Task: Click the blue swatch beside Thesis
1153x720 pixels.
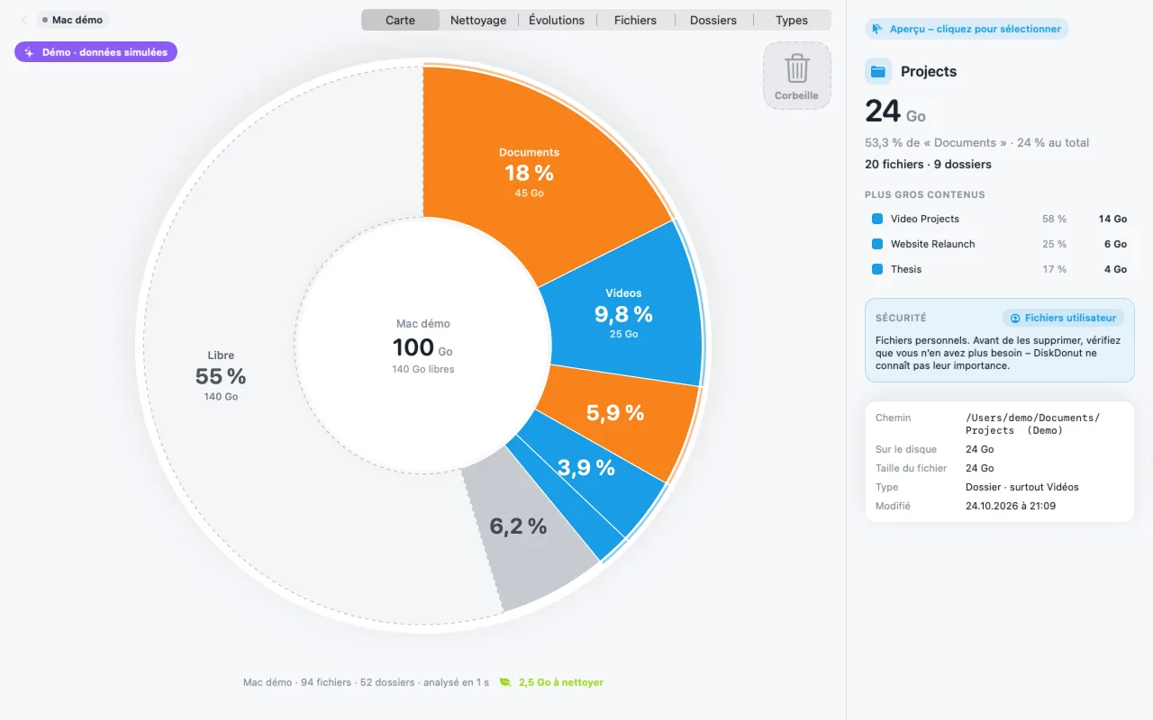Action: [877, 269]
